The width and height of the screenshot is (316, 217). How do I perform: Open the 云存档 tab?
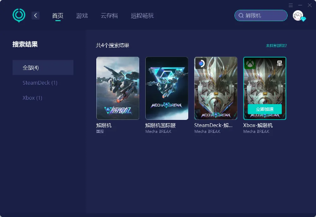(109, 16)
